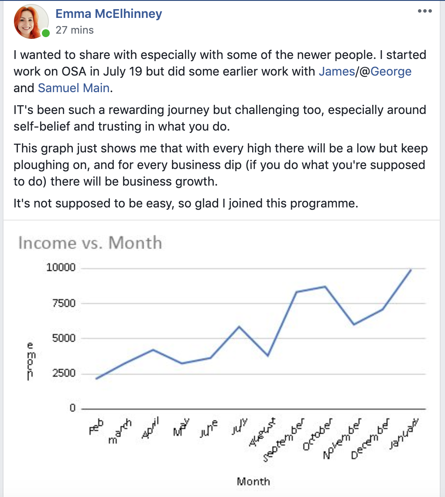Open the post options three-dot menu
Screen dimensions: 445x497
click(424, 11)
